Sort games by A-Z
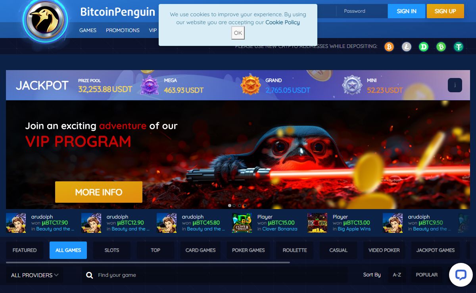The height and width of the screenshot is (293, 476). [x=397, y=275]
